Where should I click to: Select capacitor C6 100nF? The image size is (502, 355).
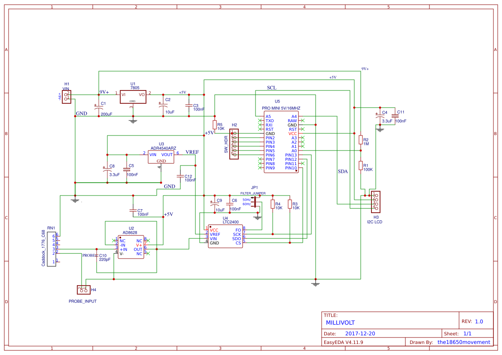click(230, 204)
